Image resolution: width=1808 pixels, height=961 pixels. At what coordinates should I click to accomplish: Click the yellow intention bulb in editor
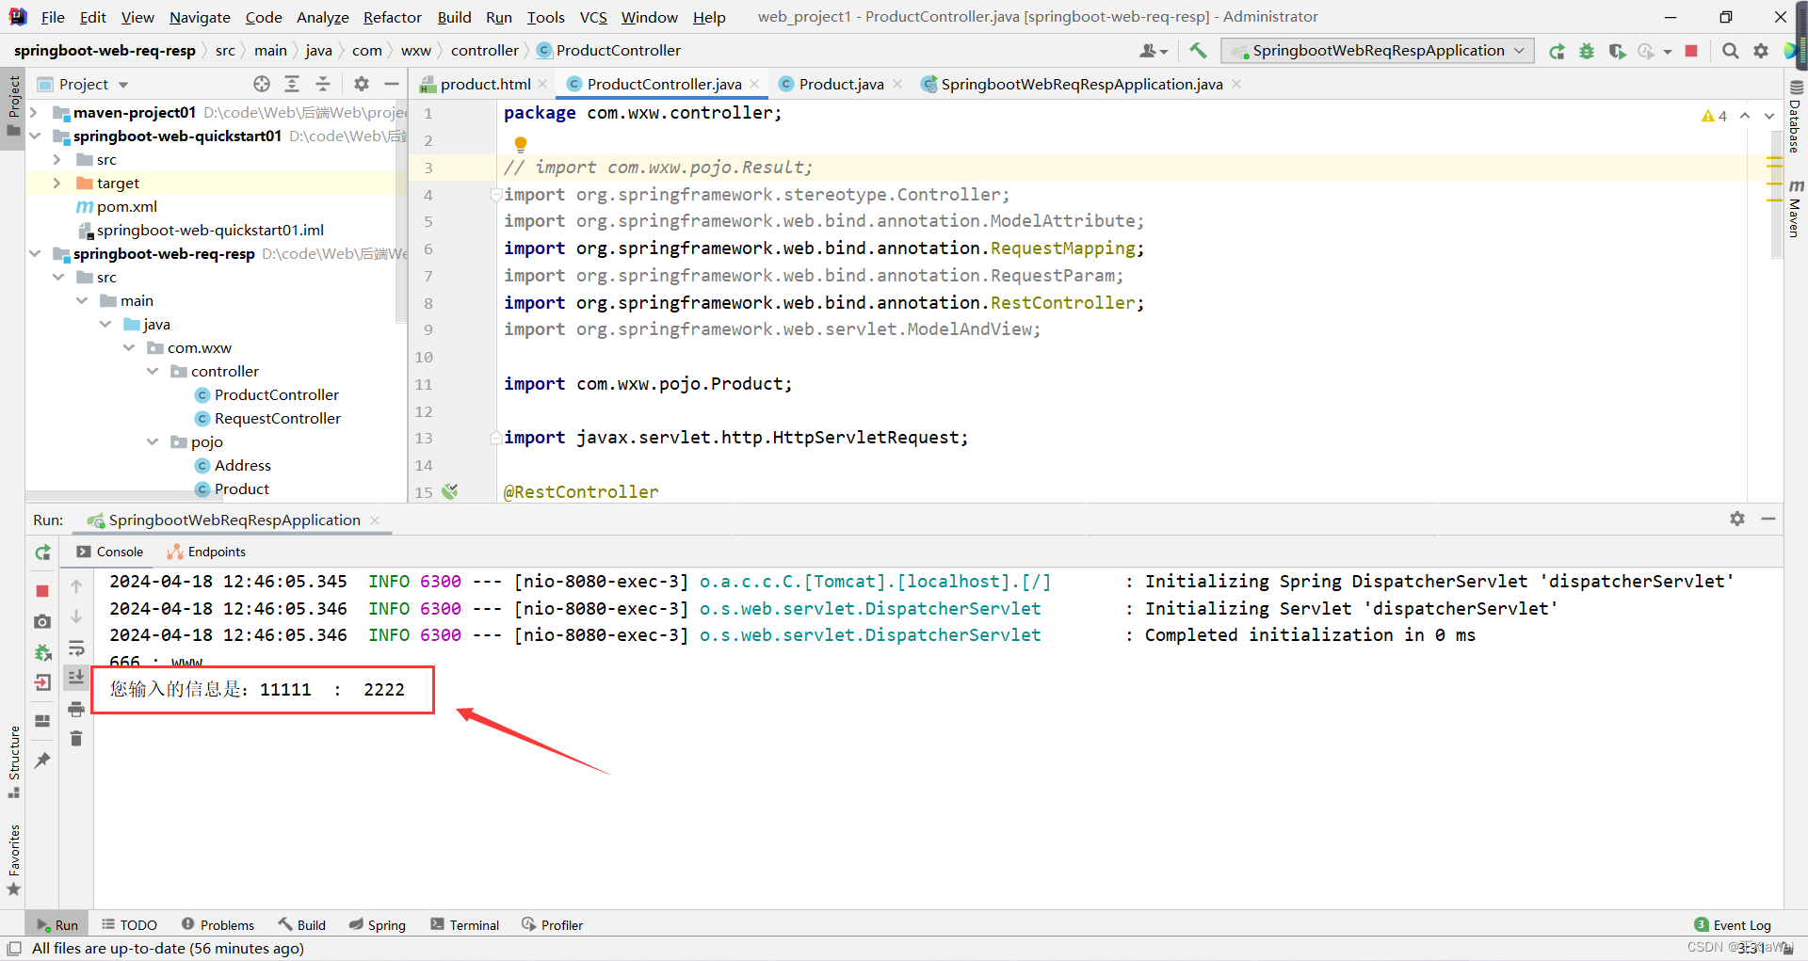(x=521, y=144)
